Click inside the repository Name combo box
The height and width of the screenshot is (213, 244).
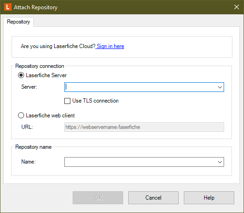coord(140,162)
